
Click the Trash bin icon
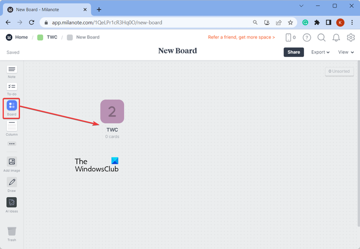[12, 232]
